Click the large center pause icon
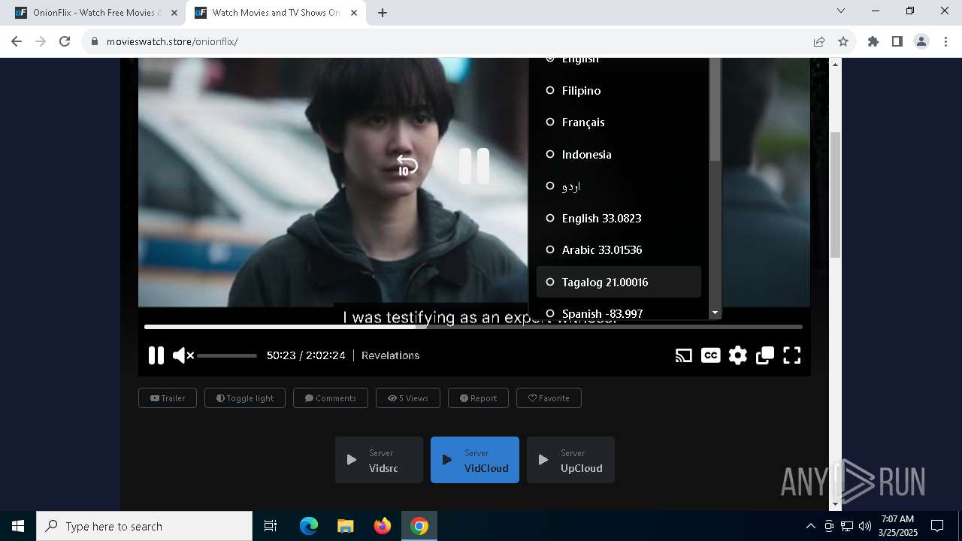Image resolution: width=962 pixels, height=541 pixels. point(474,166)
